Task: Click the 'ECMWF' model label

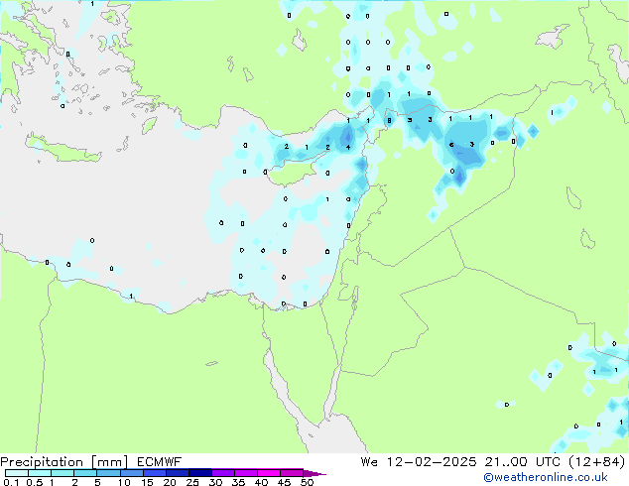Action: pyautogui.click(x=160, y=462)
